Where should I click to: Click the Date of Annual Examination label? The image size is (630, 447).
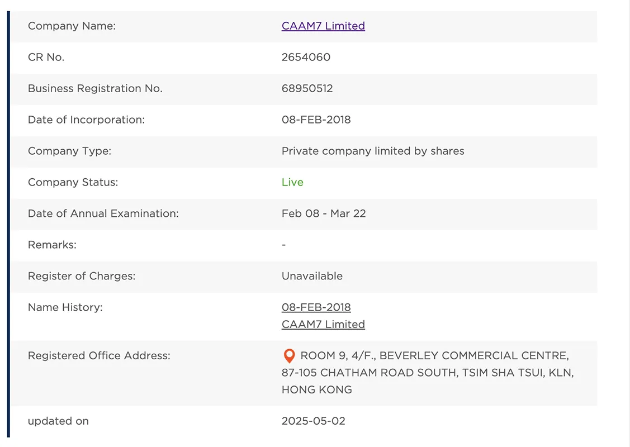(x=103, y=213)
